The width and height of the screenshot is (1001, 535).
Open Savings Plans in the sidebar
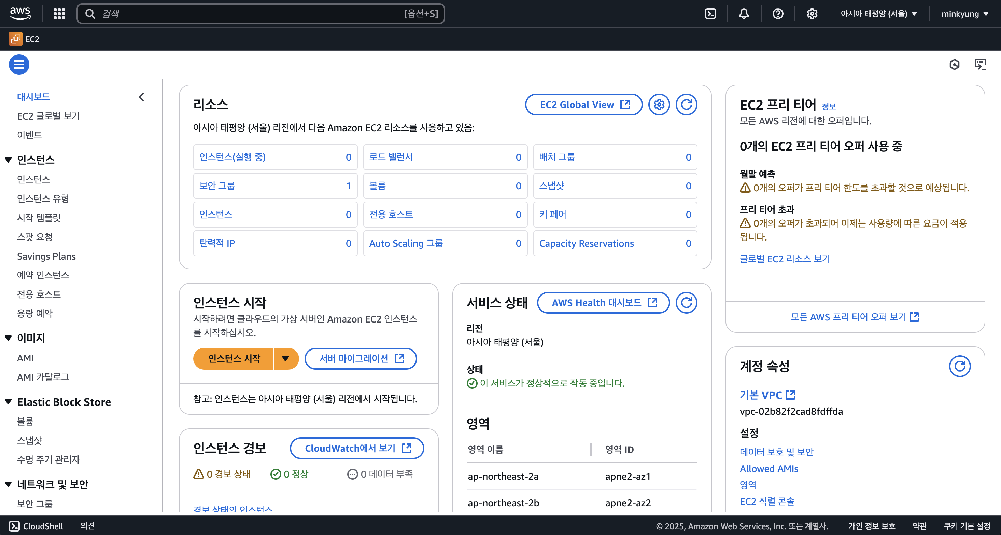(46, 256)
